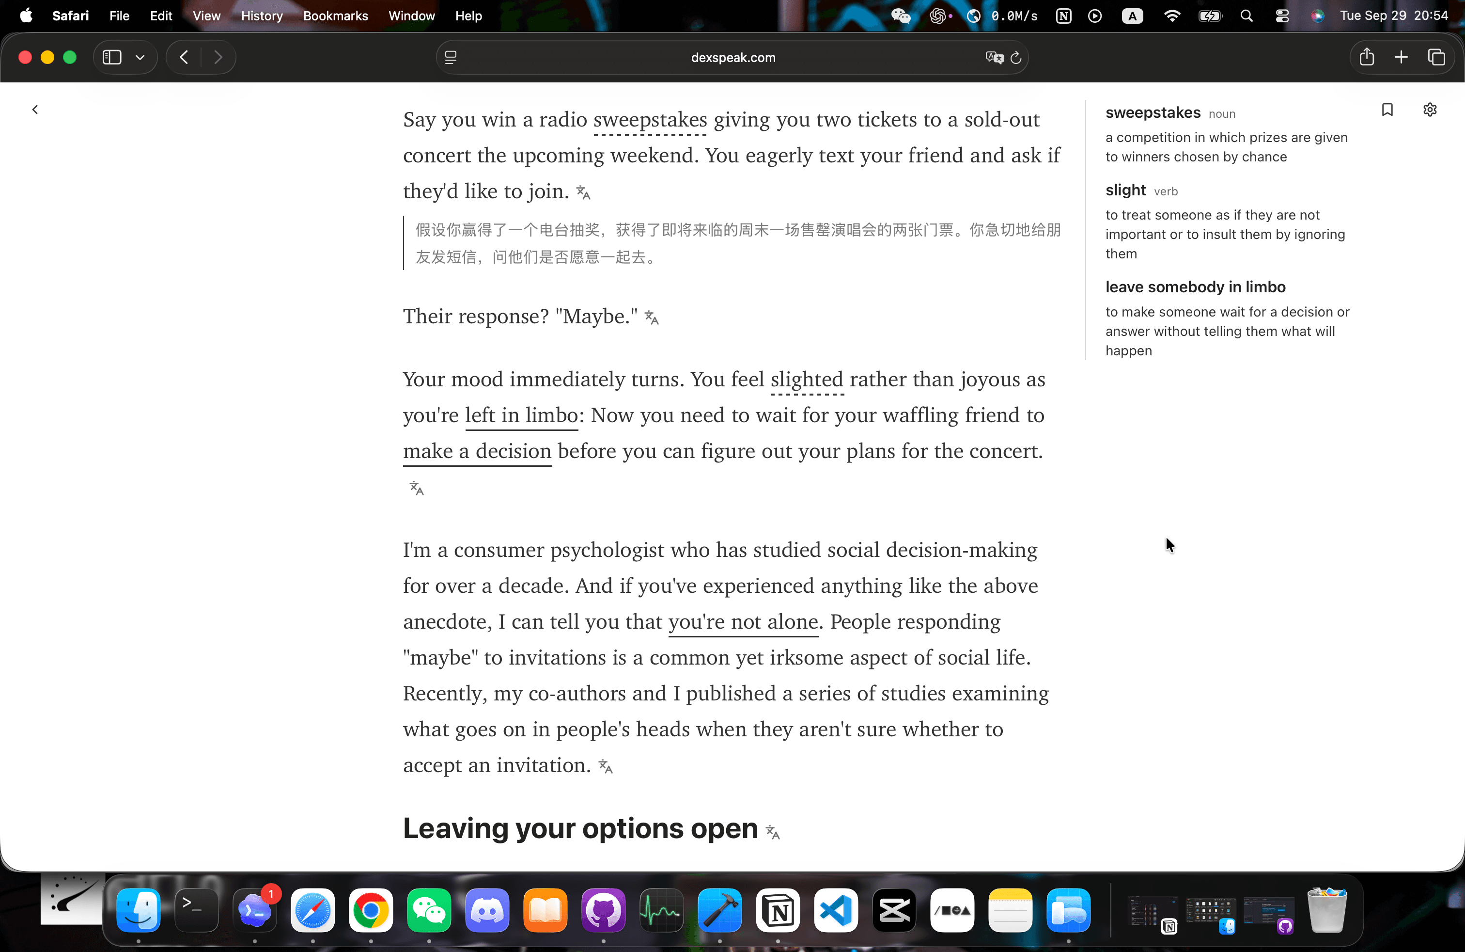Open Notion from the Dock
This screenshot has width=1465, height=952.
[x=778, y=910]
